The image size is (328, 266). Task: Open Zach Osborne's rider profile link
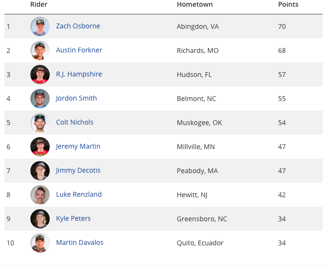[78, 26]
